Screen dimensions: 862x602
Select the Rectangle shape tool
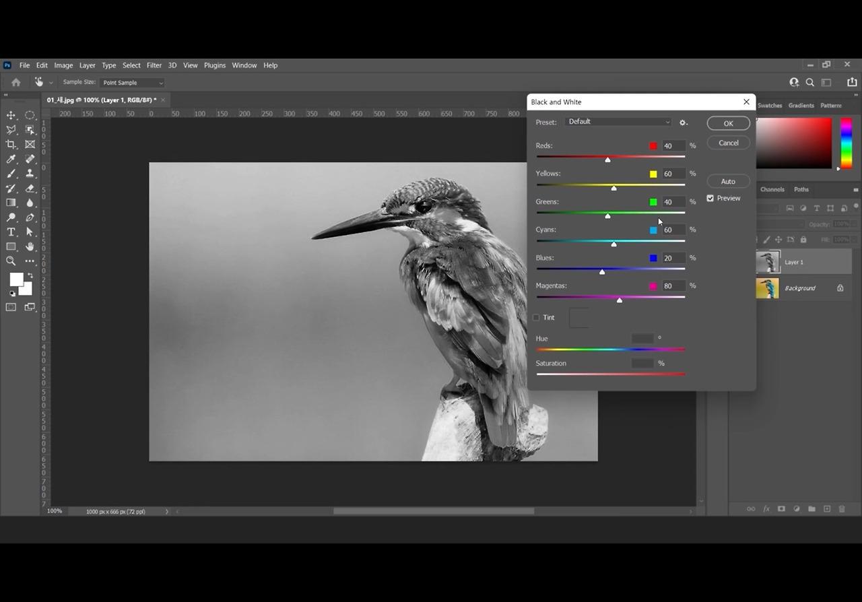[x=11, y=247]
